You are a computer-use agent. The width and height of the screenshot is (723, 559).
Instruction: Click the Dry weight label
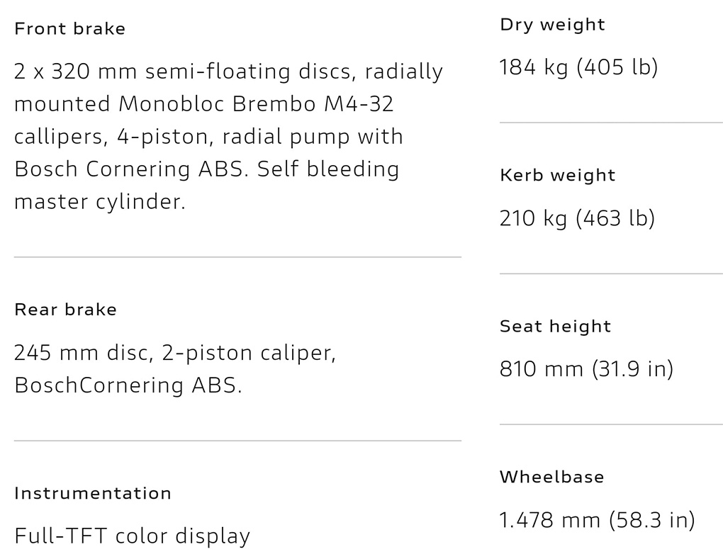pos(552,25)
